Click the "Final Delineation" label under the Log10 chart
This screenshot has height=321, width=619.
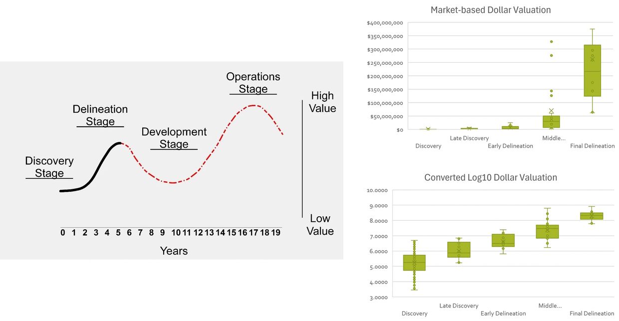coord(592,314)
